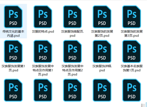Click the 汉族服饰的发展第2页.psd Photoshop icon
This screenshot has width=147, height=107.
[x=102, y=17]
